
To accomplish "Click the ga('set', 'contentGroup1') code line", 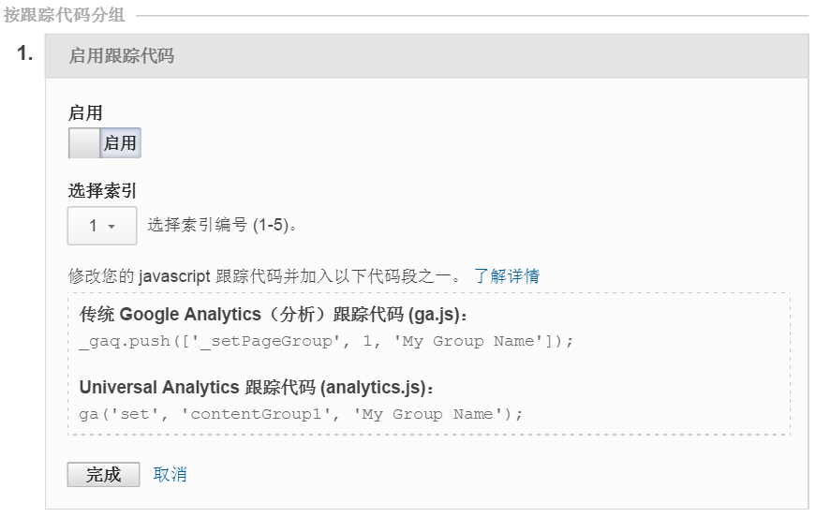I will tap(301, 414).
